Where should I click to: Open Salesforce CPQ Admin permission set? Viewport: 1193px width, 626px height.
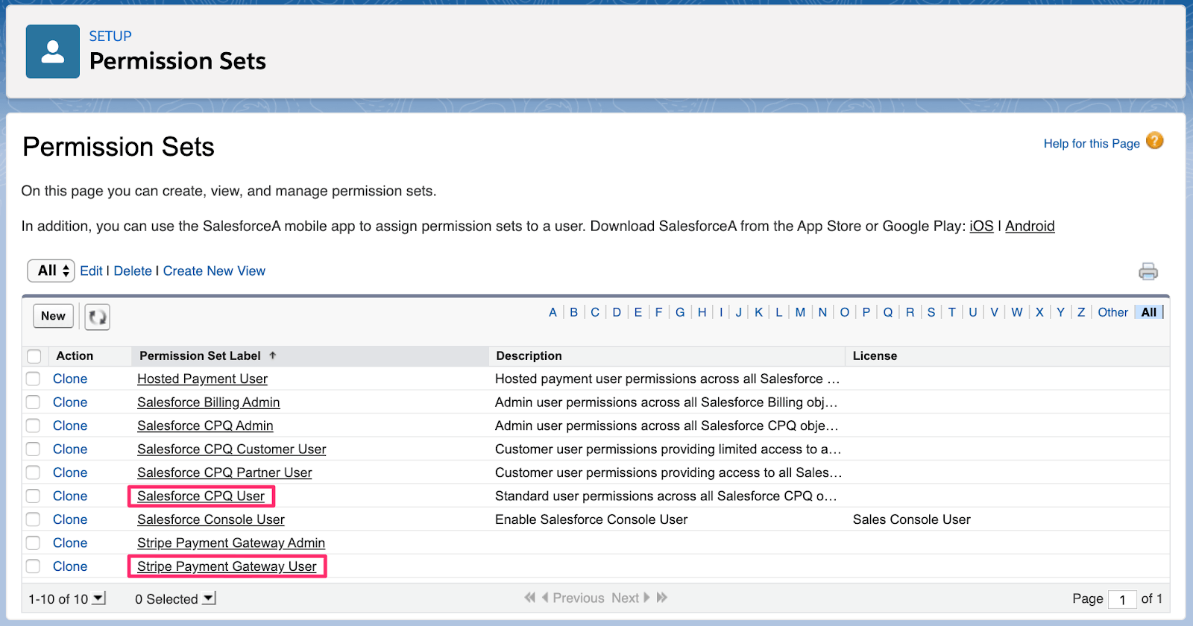(x=205, y=426)
